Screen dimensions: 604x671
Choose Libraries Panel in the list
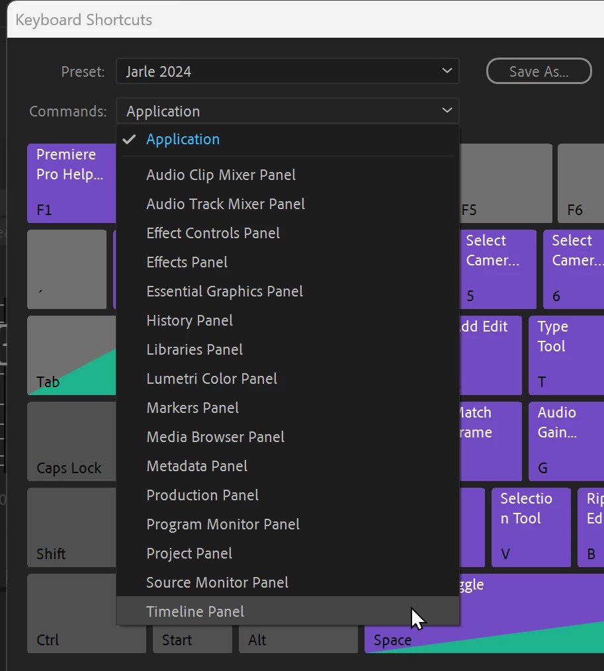[x=288, y=349]
